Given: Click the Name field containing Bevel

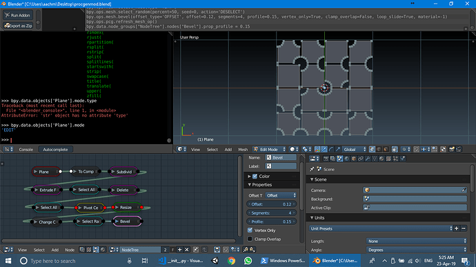Looking at the screenshot, I should (x=281, y=157).
